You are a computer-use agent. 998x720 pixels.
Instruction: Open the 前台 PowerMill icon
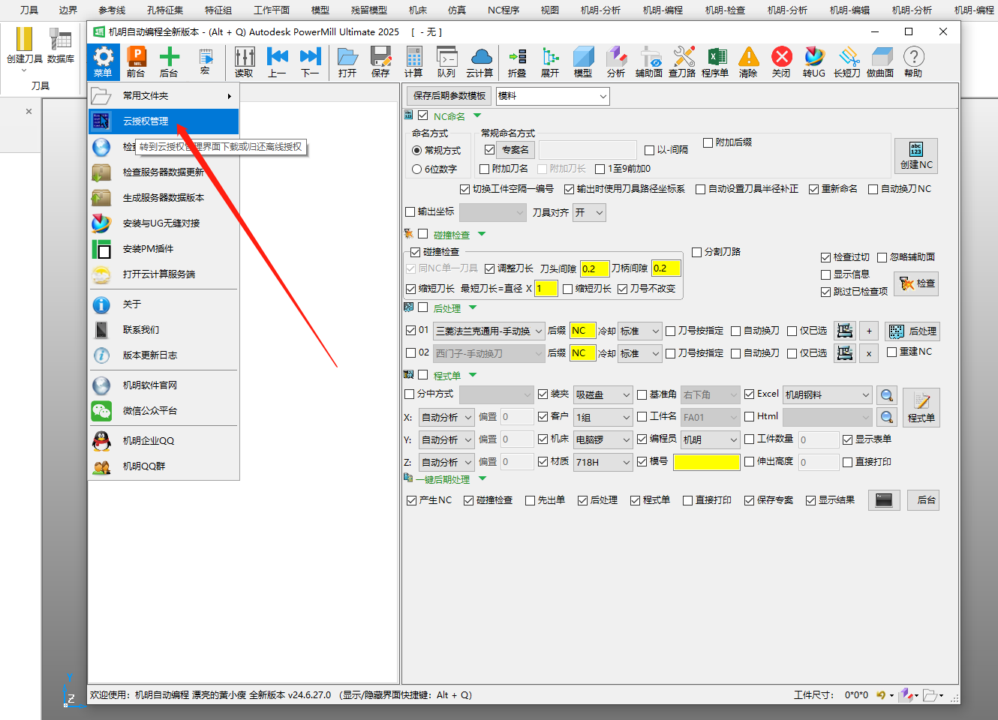tap(136, 61)
